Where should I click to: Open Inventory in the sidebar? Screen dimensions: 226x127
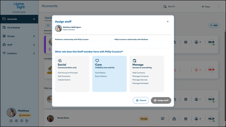click(x=19, y=53)
